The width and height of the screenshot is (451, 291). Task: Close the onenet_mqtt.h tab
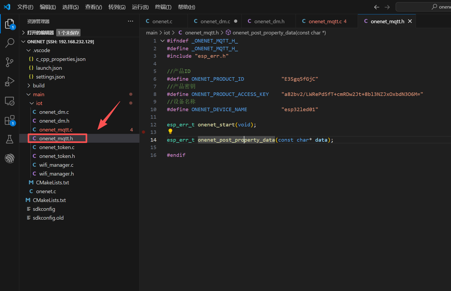[x=410, y=21]
